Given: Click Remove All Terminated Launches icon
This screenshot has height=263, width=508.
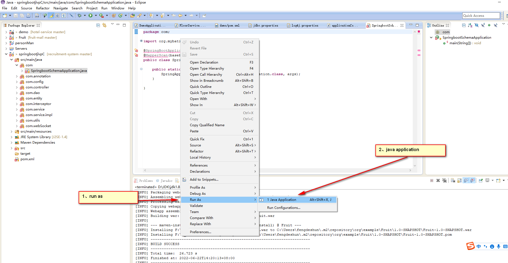Looking at the screenshot, I should (445, 180).
